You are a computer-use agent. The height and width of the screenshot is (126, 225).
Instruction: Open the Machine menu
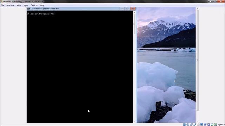(10, 5)
